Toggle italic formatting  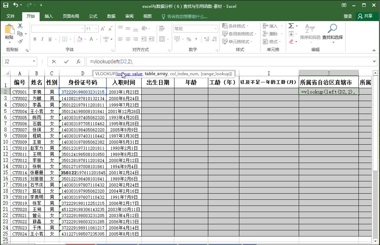[x=42, y=39]
